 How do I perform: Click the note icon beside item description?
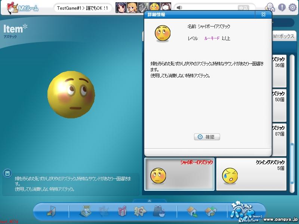tap(7, 173)
